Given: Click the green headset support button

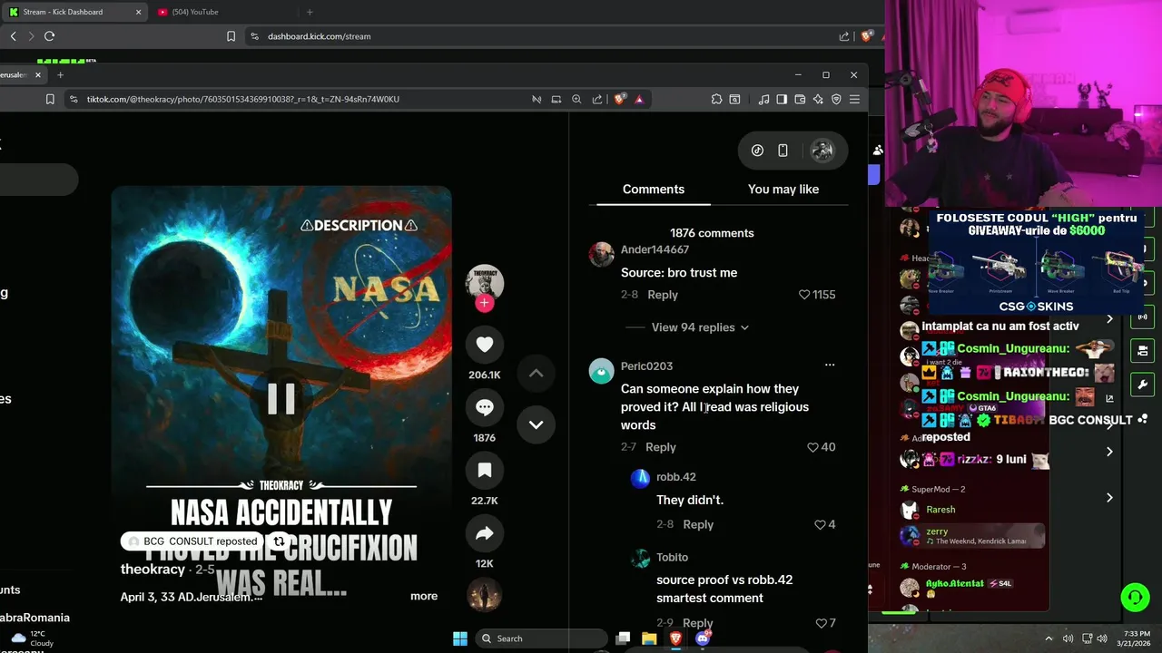Looking at the screenshot, I should tap(1135, 597).
